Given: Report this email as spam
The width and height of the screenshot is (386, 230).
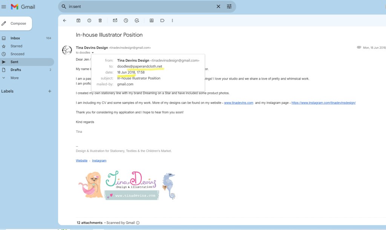Looking at the screenshot, I should coord(89,20).
